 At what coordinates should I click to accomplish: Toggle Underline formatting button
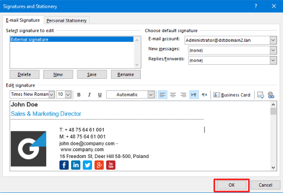[100, 95]
